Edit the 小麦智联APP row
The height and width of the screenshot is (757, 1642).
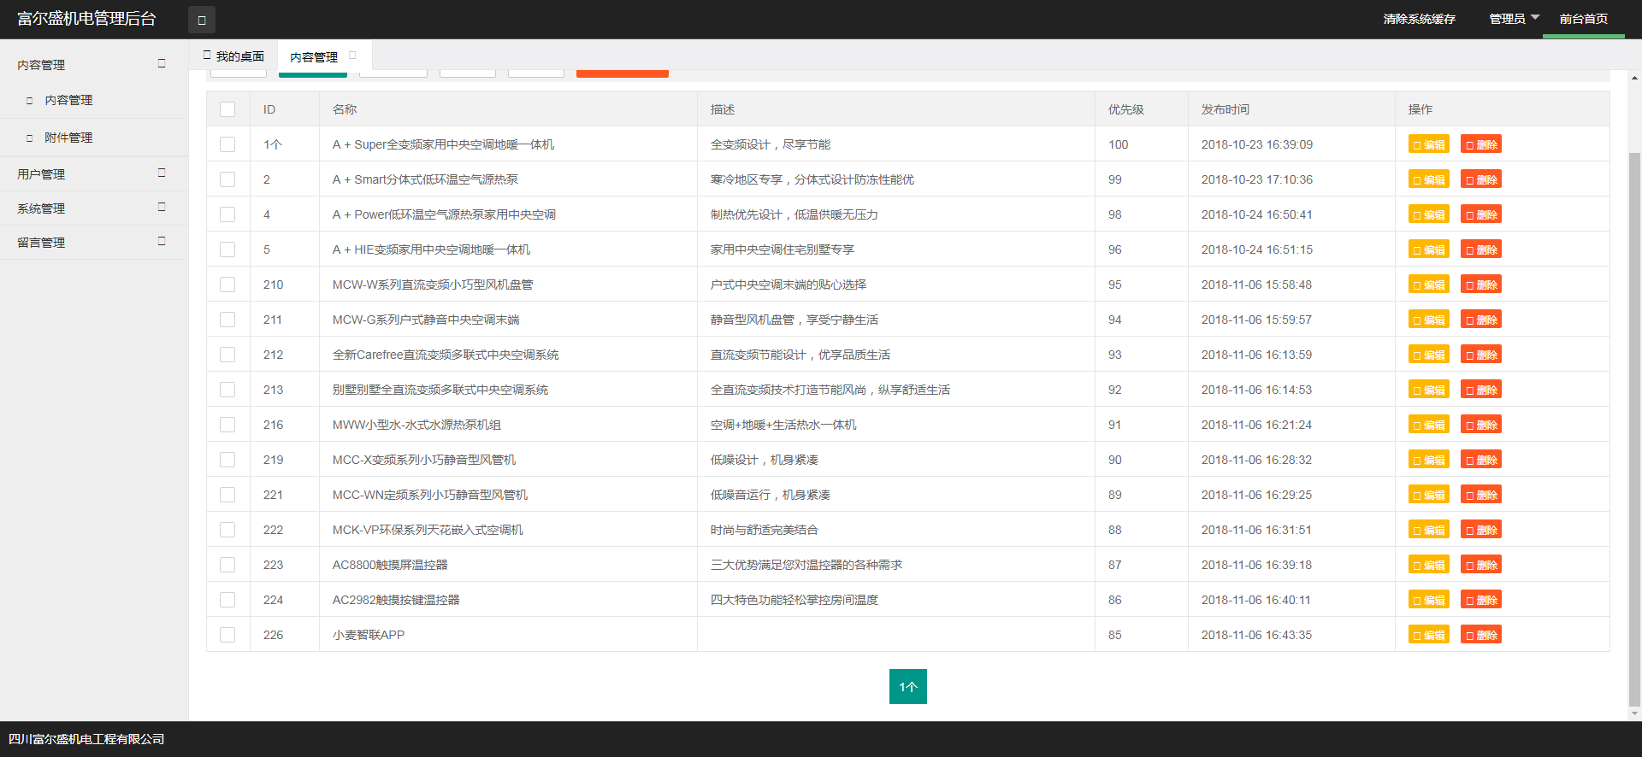click(x=1428, y=635)
